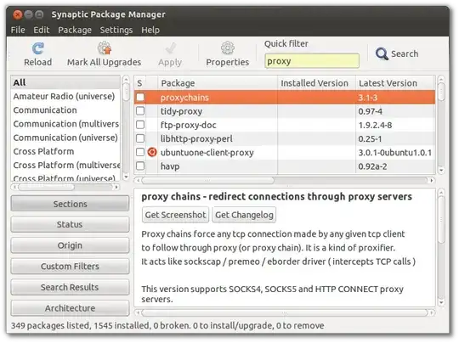Close the Synaptic window with red button

click(17, 14)
